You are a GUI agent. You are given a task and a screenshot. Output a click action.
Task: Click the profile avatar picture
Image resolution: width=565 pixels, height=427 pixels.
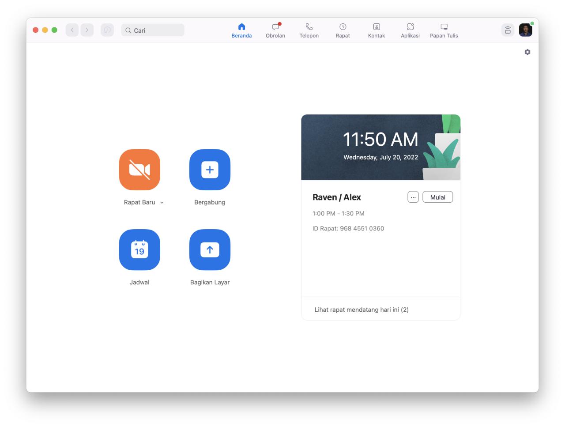pyautogui.click(x=525, y=30)
